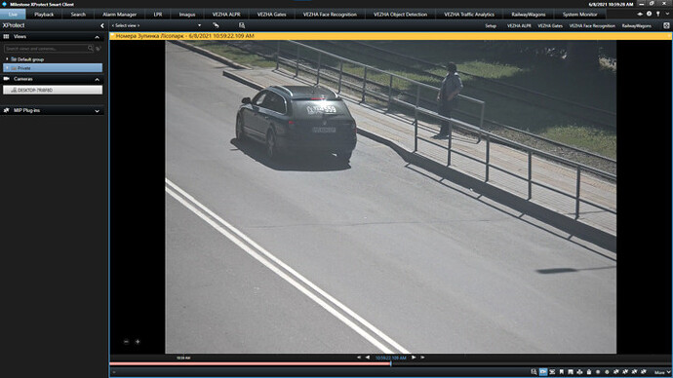Collapse the XProtect side panel
Screen dimensions: 673x378
point(102,25)
